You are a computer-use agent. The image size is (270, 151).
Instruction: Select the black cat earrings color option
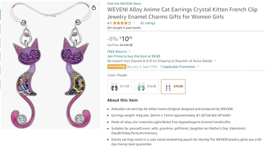[x=120, y=86]
